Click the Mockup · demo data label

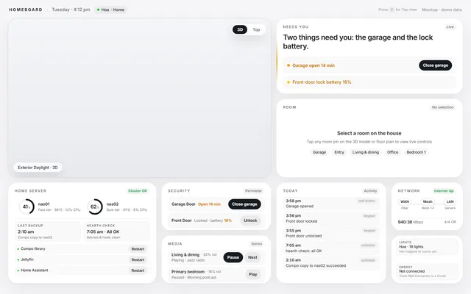(442, 10)
